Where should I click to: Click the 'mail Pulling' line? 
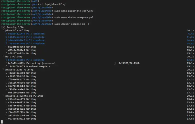pos(14,57)
